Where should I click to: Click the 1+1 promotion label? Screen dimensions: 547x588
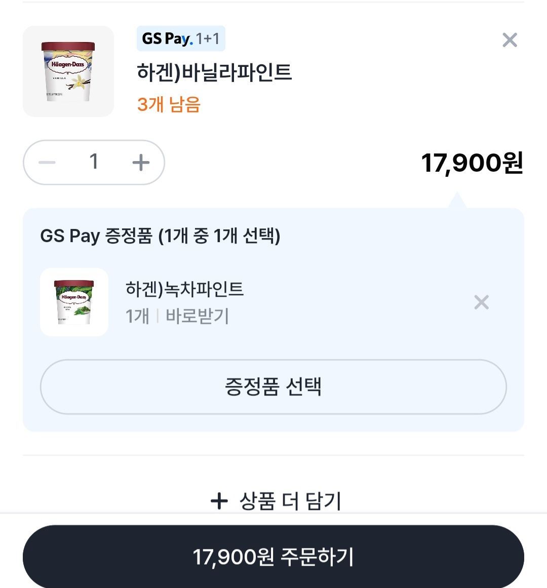point(208,39)
